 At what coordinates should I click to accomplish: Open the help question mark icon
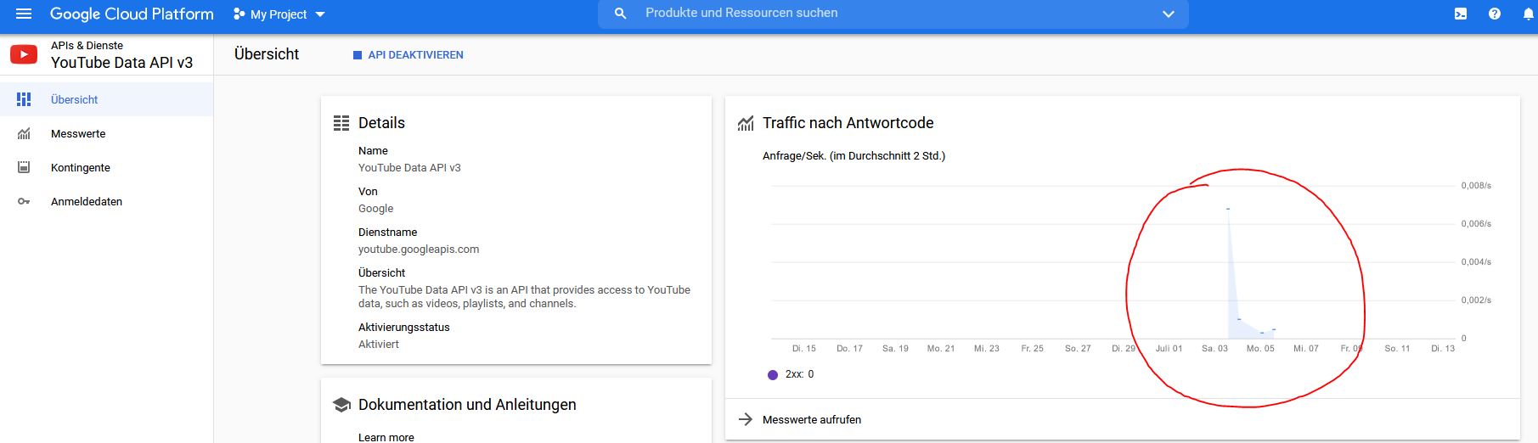(1495, 14)
